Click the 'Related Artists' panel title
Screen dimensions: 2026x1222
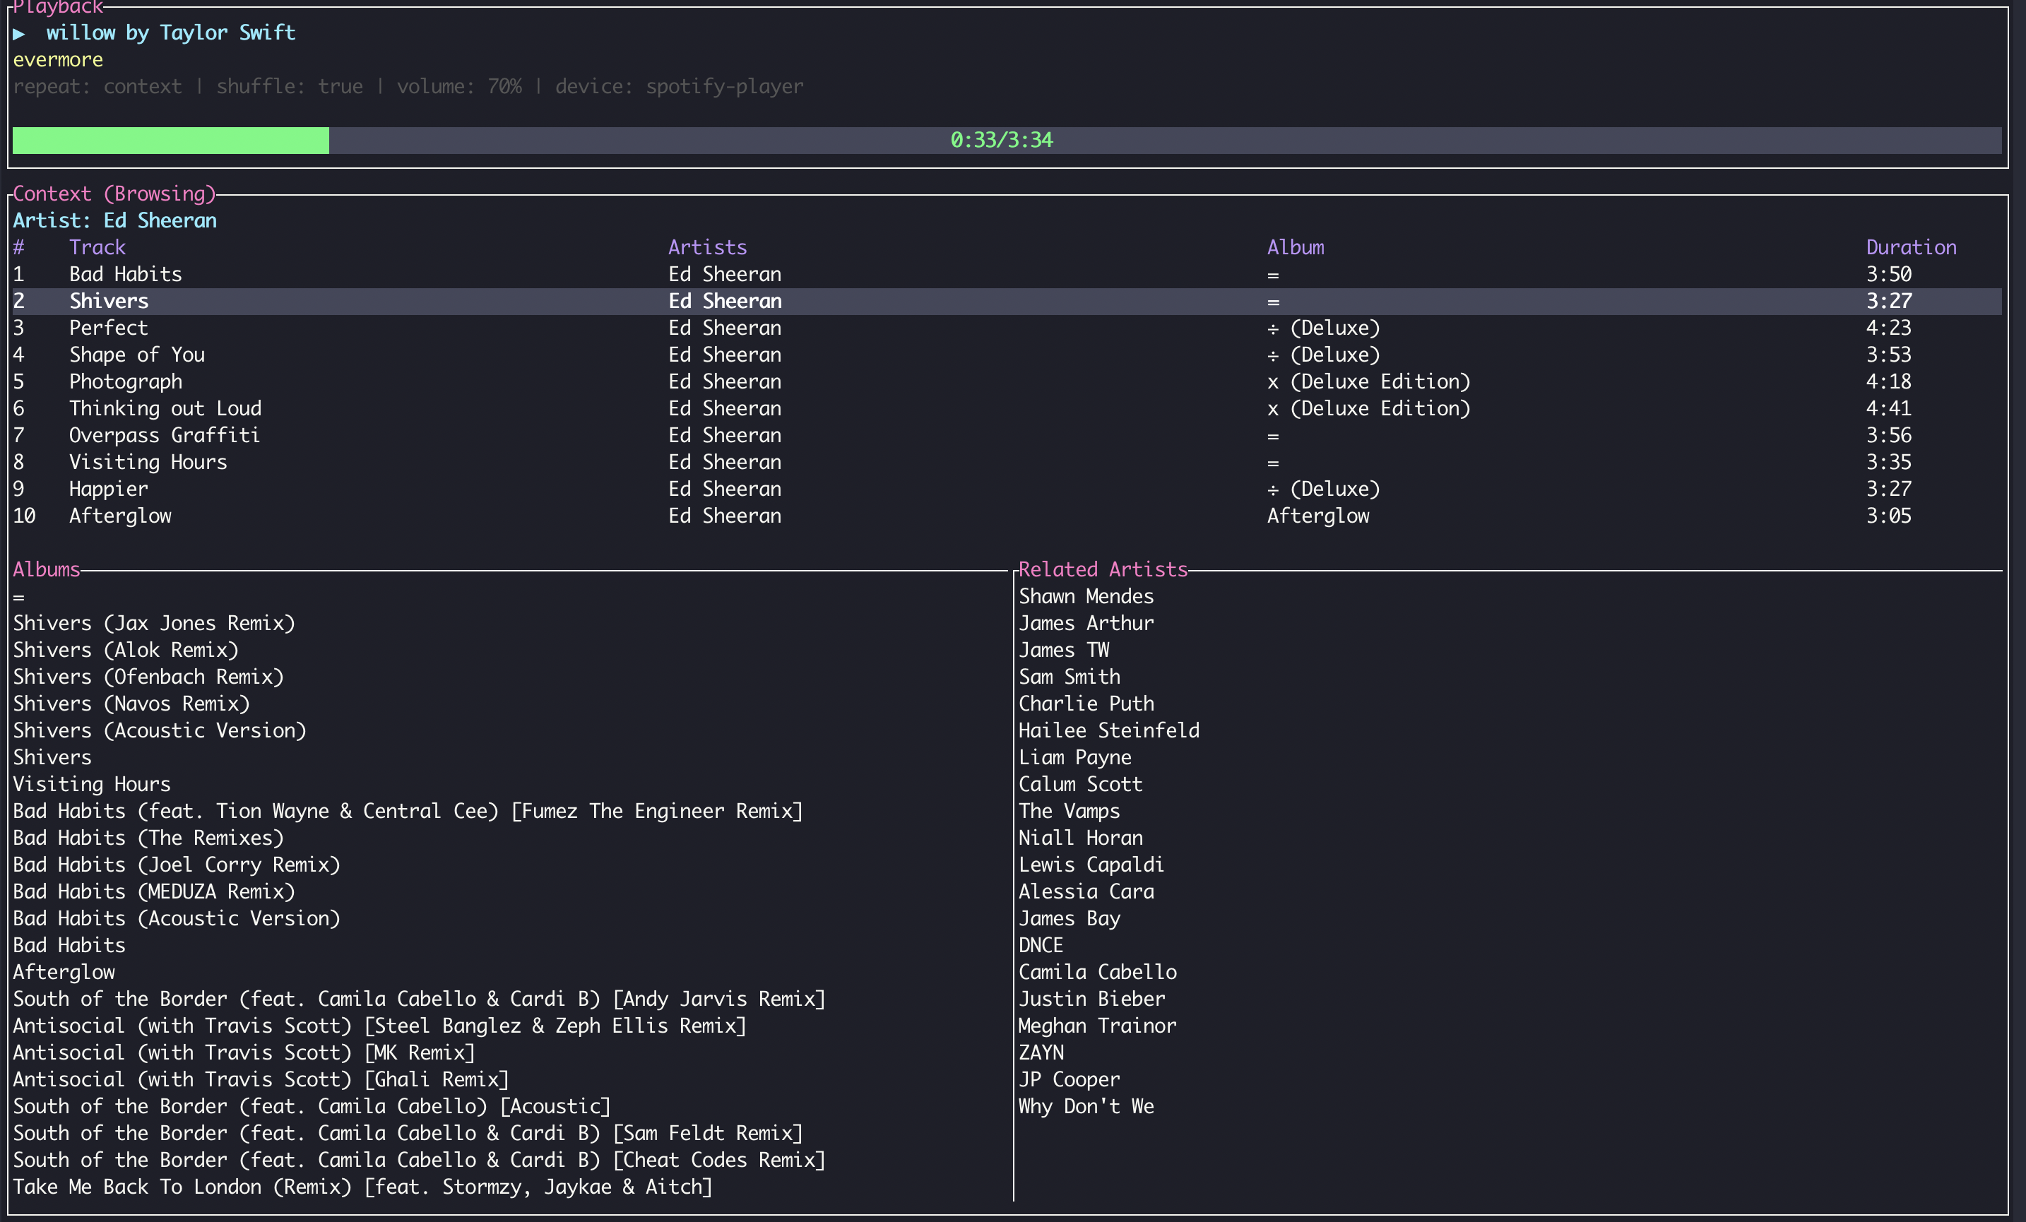[x=1103, y=569]
